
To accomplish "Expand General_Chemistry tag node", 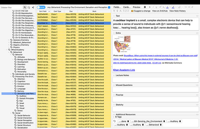I will pos(9,40).
